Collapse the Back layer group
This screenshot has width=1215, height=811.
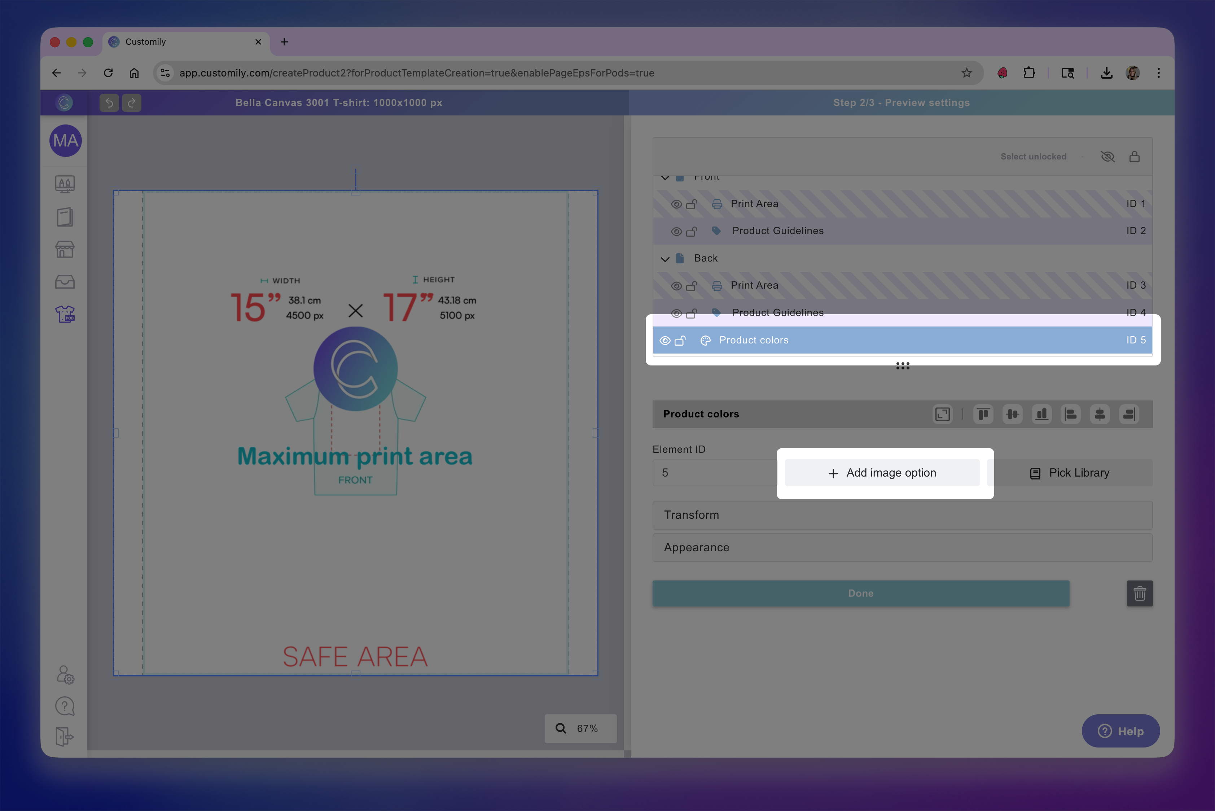point(666,259)
